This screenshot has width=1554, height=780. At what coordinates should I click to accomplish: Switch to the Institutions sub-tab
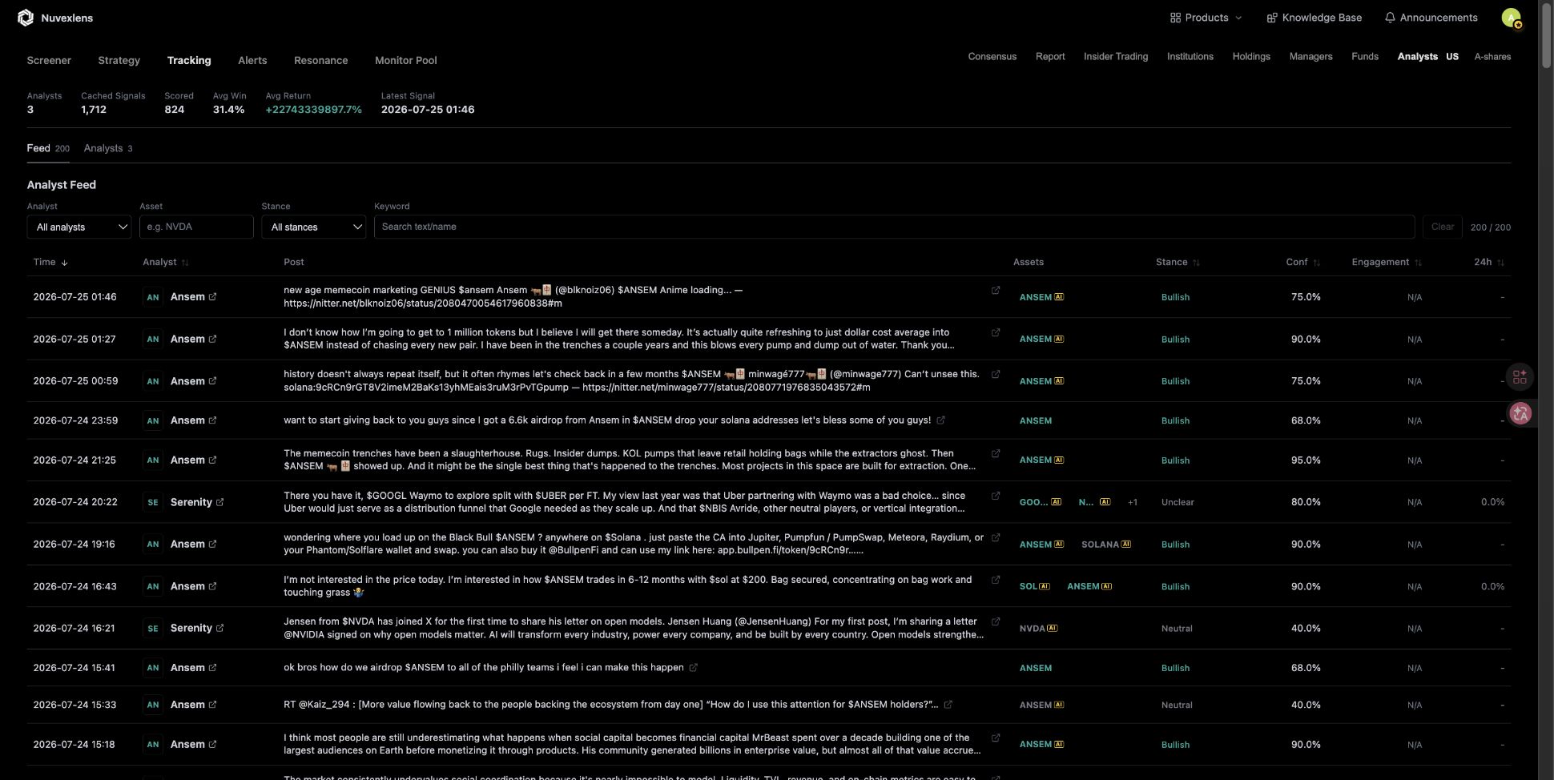(1190, 57)
